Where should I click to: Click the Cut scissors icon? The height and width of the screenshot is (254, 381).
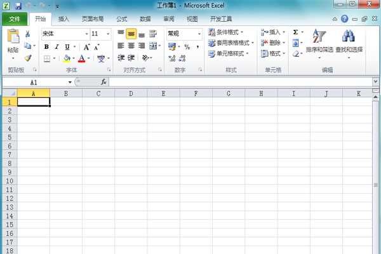(28, 34)
